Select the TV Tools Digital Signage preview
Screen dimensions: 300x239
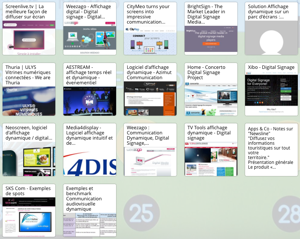[211, 159]
